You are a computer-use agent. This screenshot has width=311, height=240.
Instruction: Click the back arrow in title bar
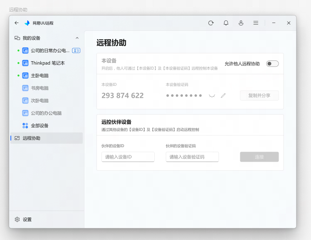[x=17, y=23]
